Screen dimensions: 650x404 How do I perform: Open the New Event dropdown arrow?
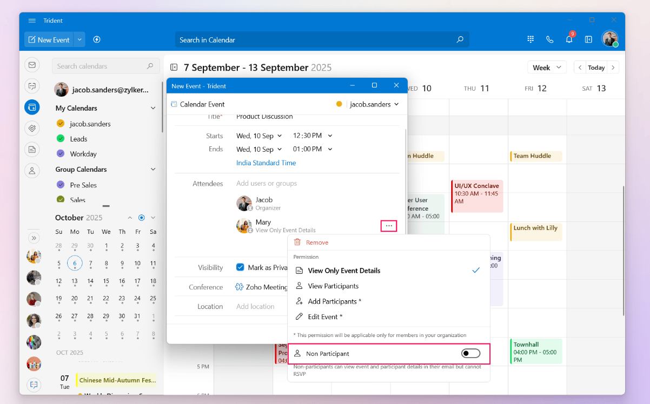click(79, 39)
